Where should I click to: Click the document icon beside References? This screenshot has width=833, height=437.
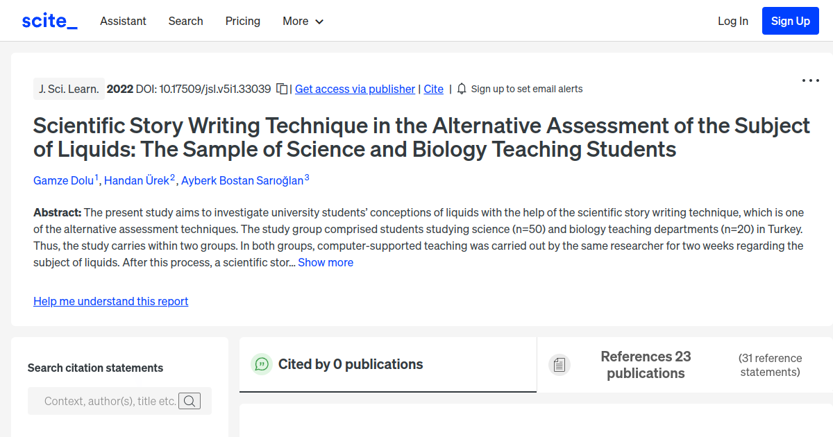(559, 364)
